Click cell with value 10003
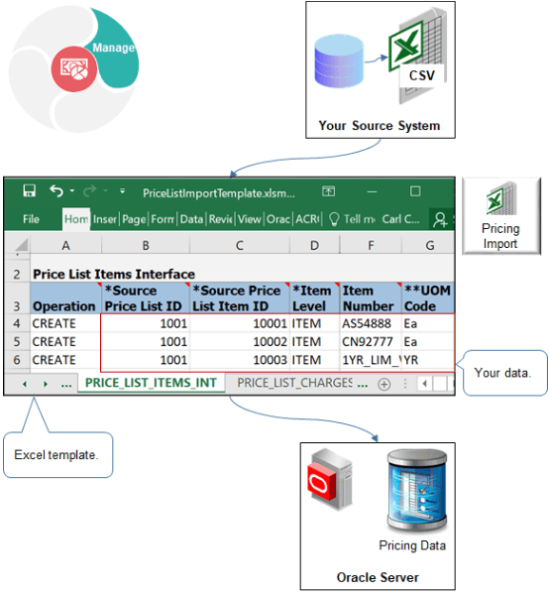 pyautogui.click(x=239, y=360)
